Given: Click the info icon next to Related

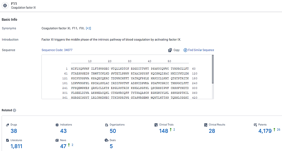Looking at the screenshot, I should tap(15, 110).
